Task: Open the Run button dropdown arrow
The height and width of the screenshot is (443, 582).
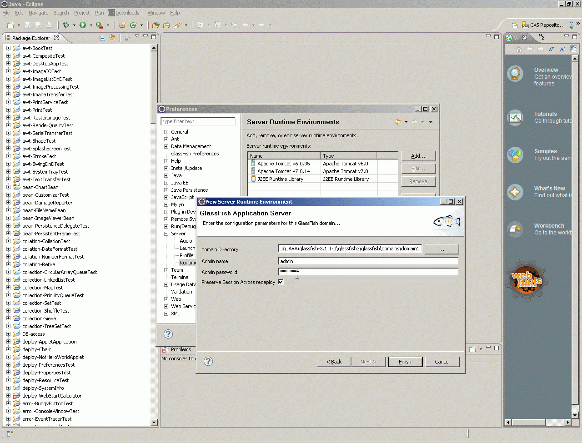Action: coord(91,25)
